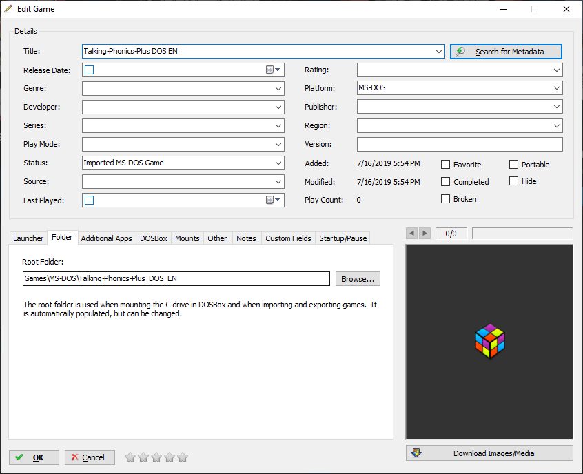Switch to the DOSBox tab
This screenshot has width=583, height=474.
pos(153,238)
